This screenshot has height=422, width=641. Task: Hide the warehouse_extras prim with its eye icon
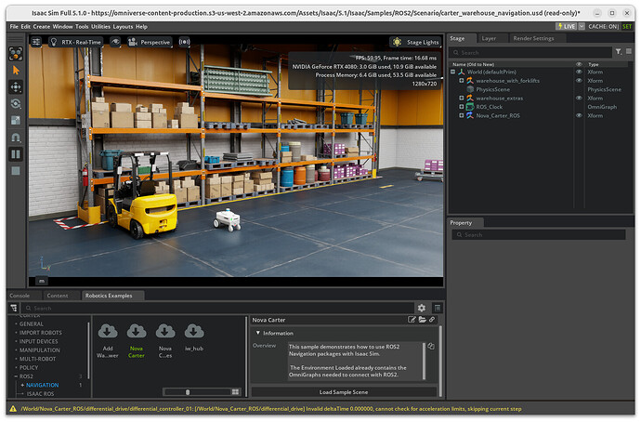[x=579, y=99]
